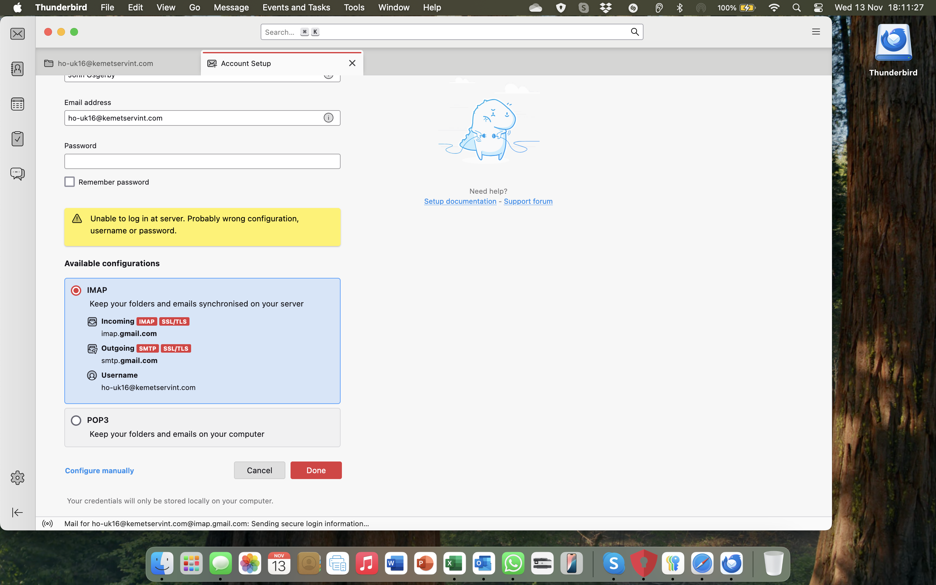Open the Chat sidebar icon
Image resolution: width=936 pixels, height=585 pixels.
coord(18,173)
